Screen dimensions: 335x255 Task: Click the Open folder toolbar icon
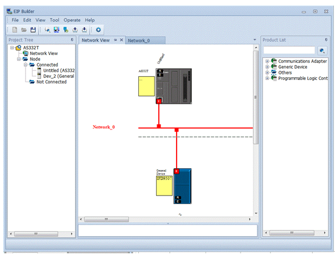[24, 29]
